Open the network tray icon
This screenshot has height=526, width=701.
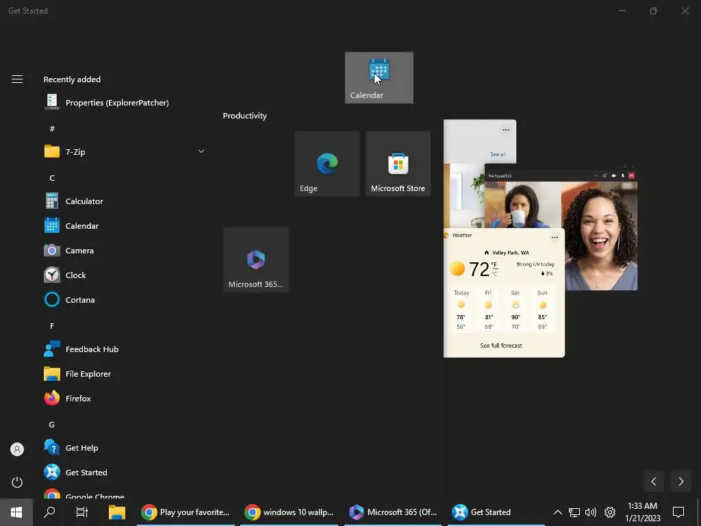pyautogui.click(x=574, y=512)
